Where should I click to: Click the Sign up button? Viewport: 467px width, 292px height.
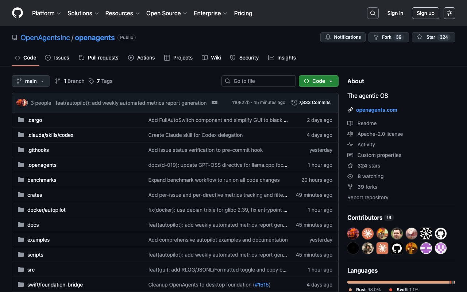point(425,13)
